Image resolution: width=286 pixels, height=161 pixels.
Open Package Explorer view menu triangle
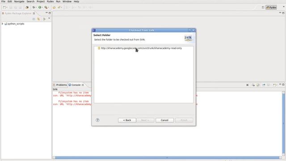pyautogui.click(x=49, y=19)
